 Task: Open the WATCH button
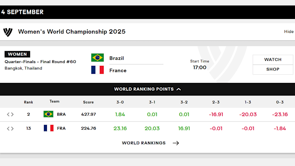coord(273,60)
